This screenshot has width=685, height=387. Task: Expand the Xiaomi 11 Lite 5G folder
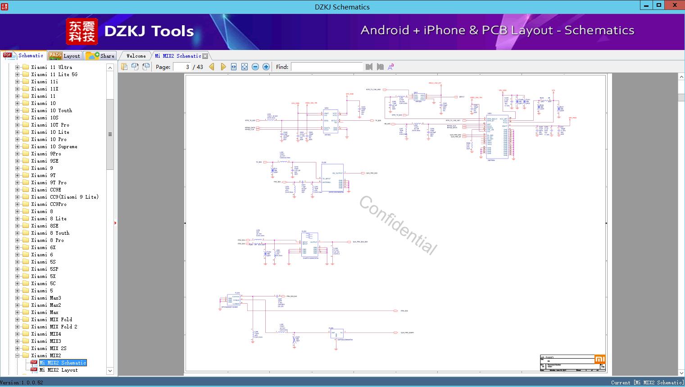point(17,74)
